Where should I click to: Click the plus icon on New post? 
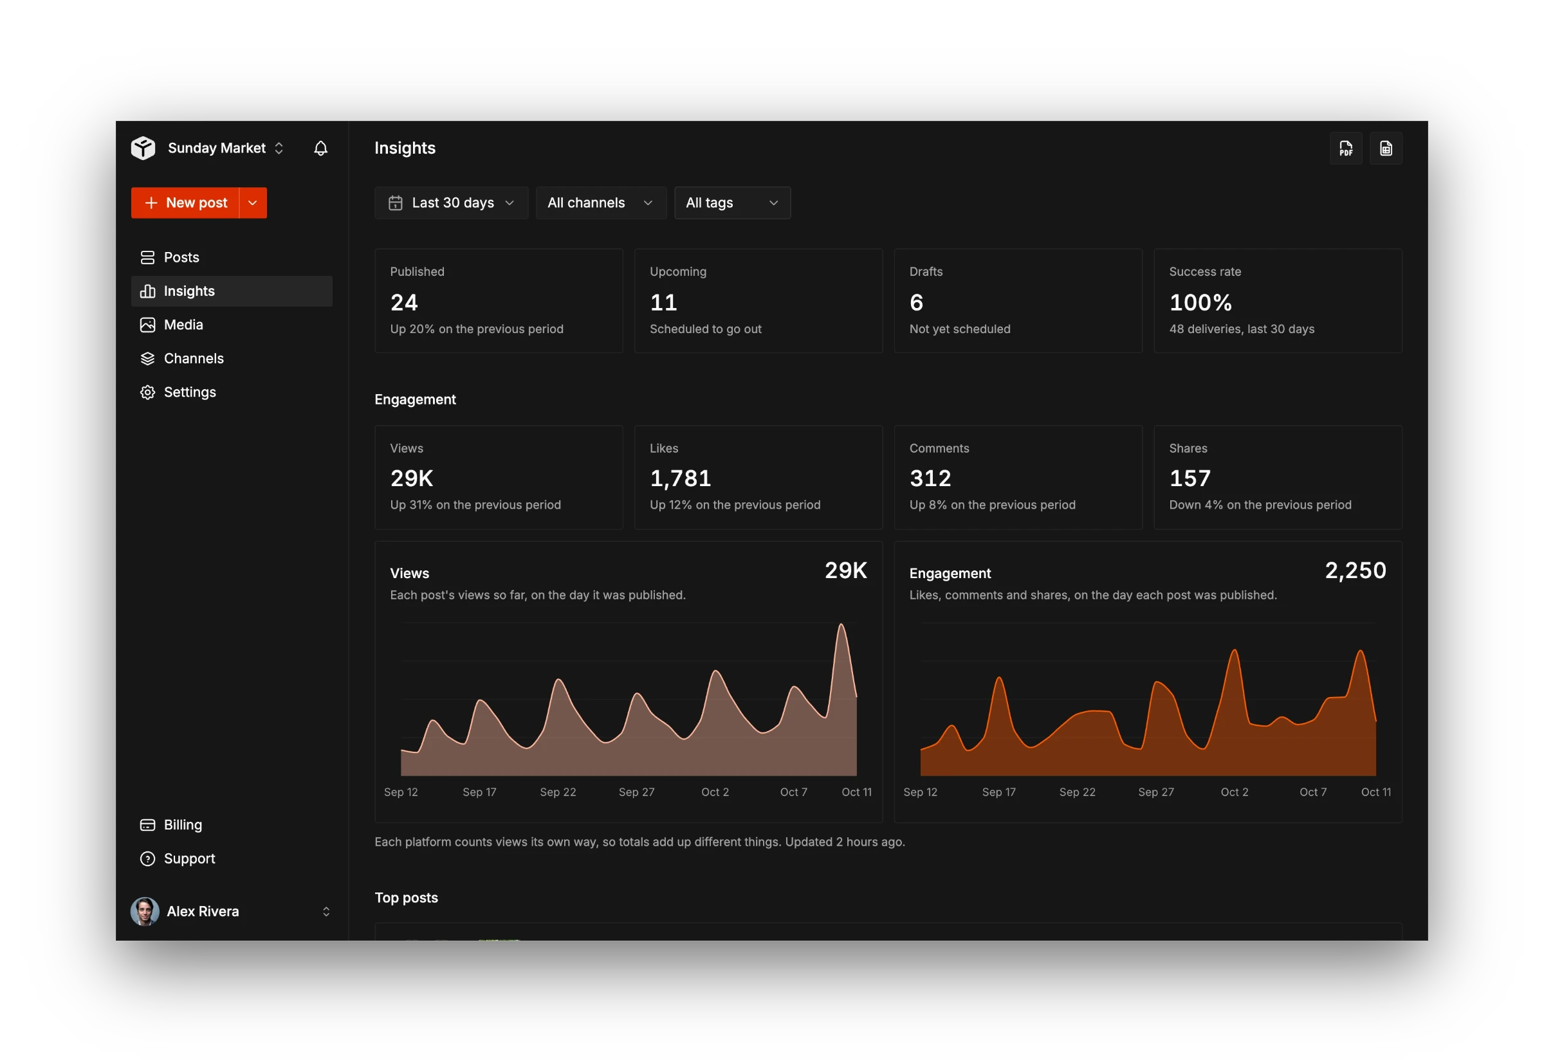[151, 203]
